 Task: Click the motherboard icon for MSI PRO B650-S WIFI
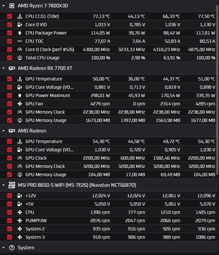pyautogui.click(x=12, y=185)
